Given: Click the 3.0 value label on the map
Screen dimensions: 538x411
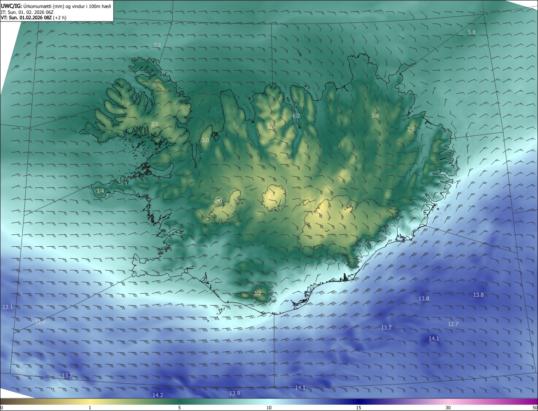Looking at the screenshot, I should point(205,140).
